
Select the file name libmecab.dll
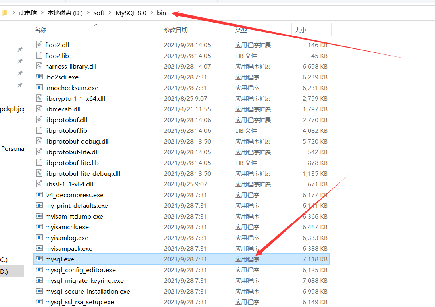tap(63, 109)
